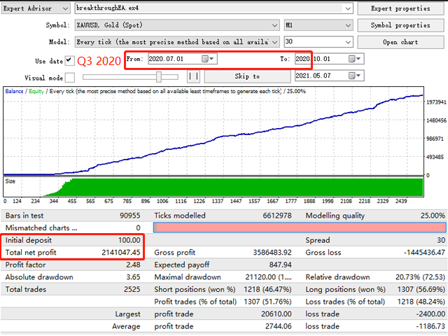Adjust the visual mode speed slider
This screenshot has width=448, height=336.
point(159,77)
